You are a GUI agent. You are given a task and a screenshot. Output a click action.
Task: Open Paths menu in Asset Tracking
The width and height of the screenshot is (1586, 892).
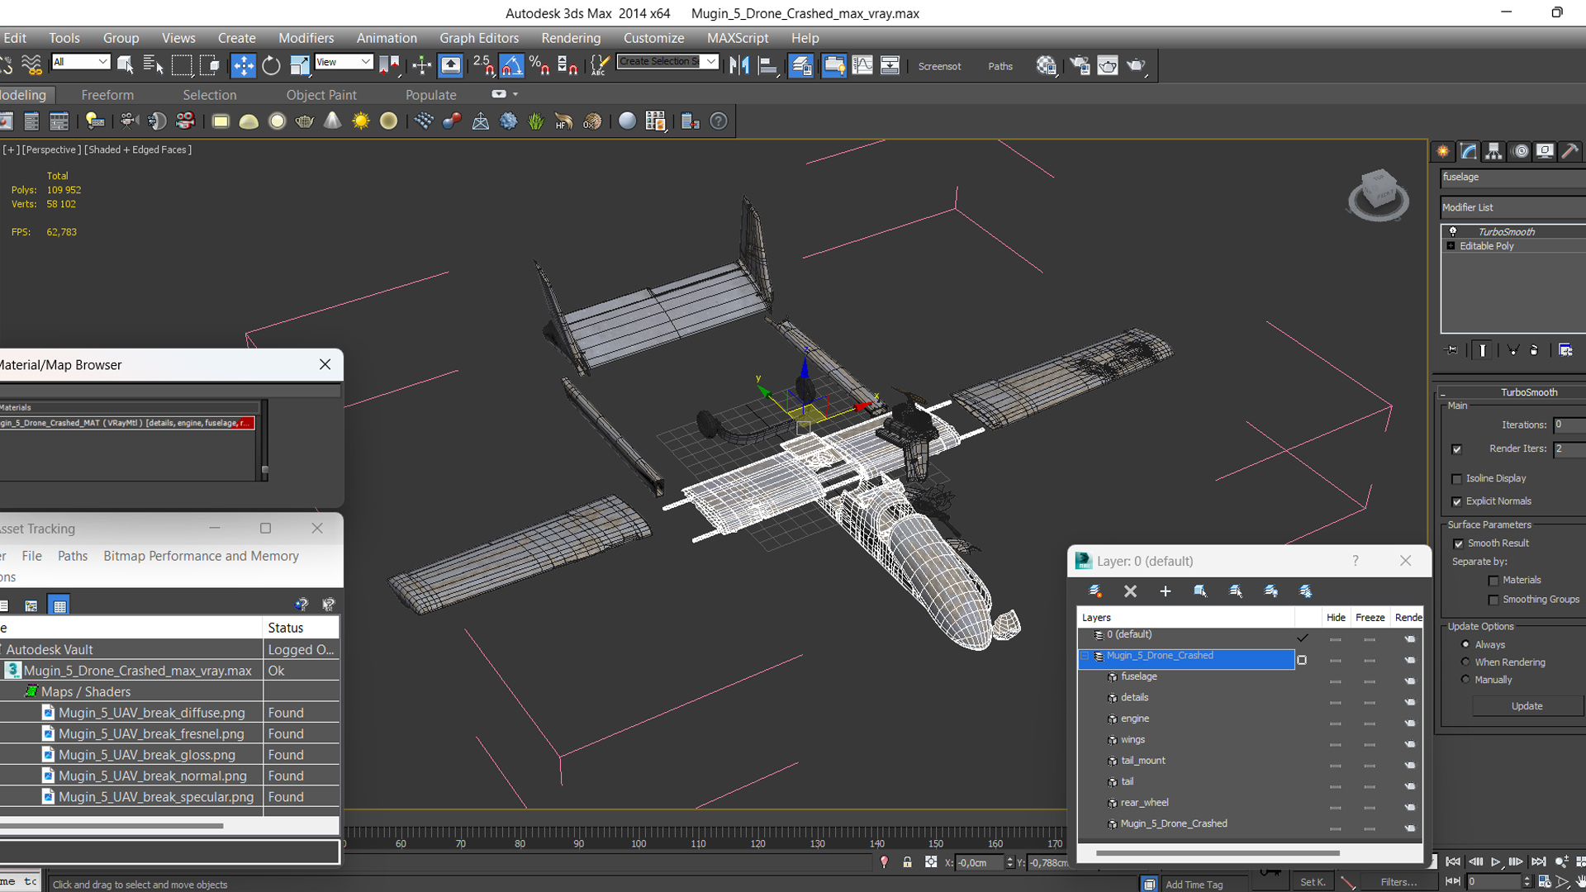[x=73, y=556]
